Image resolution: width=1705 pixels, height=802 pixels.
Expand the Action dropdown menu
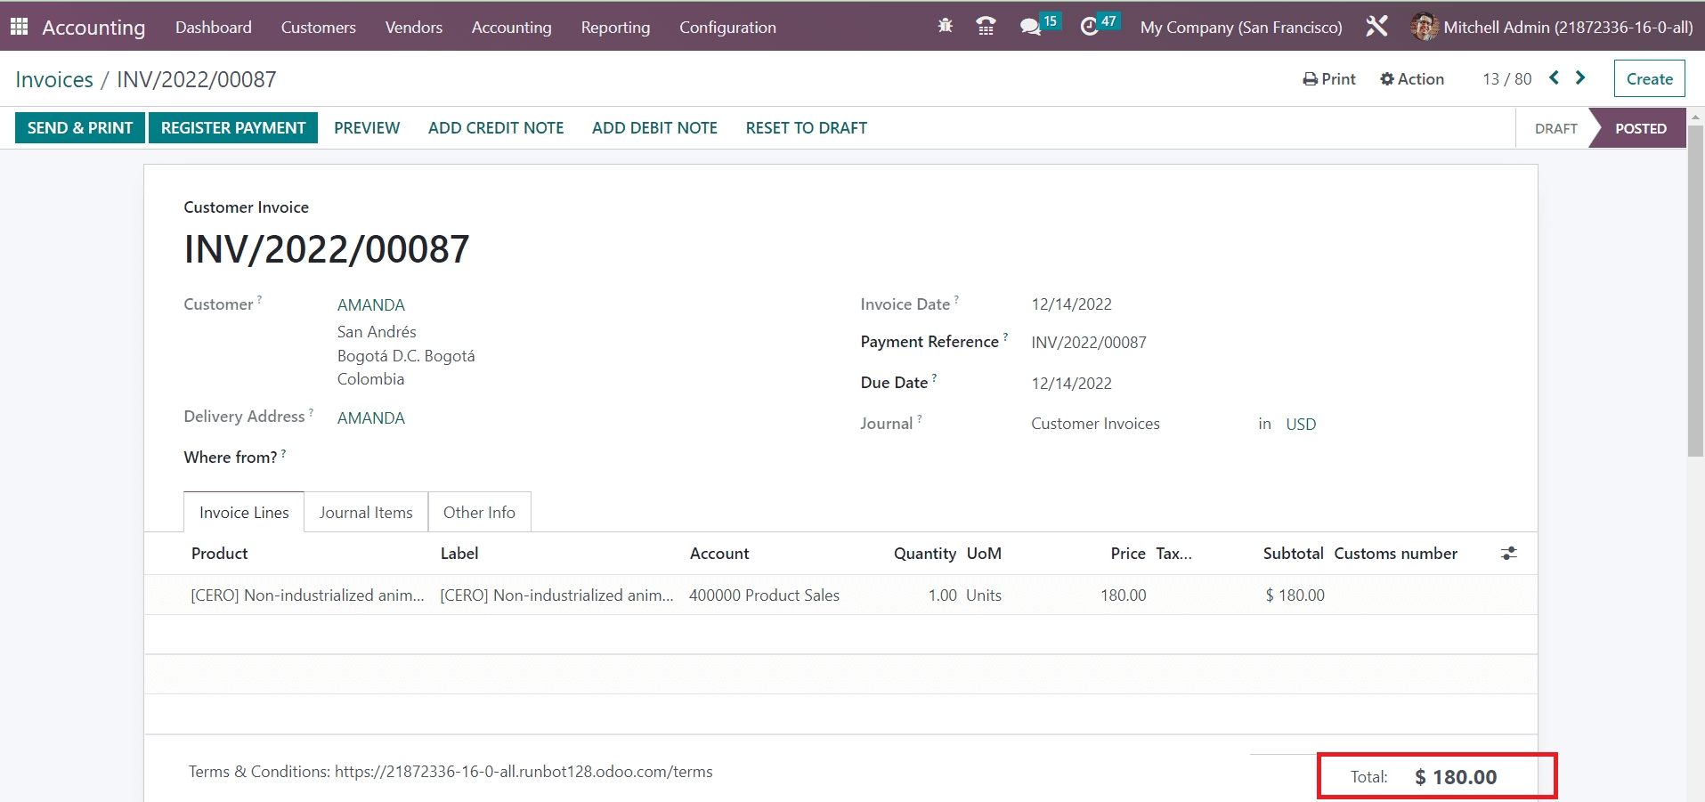pos(1412,79)
